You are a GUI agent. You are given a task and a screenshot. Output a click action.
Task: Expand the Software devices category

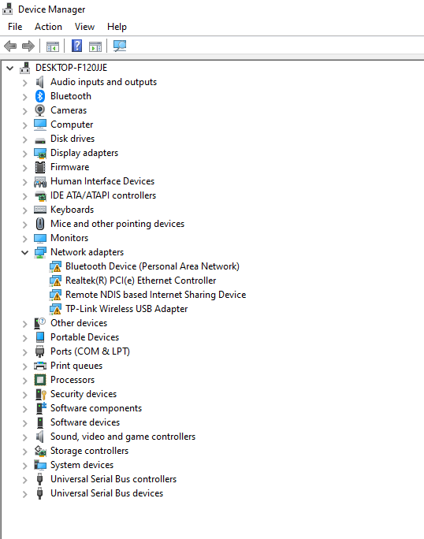coord(24,423)
